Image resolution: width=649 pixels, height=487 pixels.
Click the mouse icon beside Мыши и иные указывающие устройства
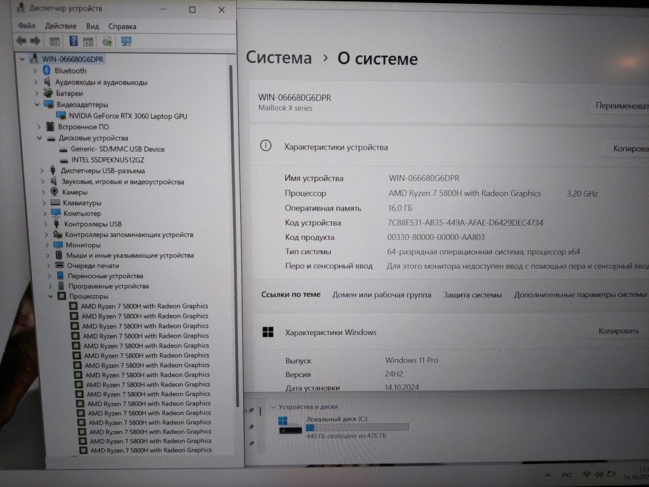59,255
